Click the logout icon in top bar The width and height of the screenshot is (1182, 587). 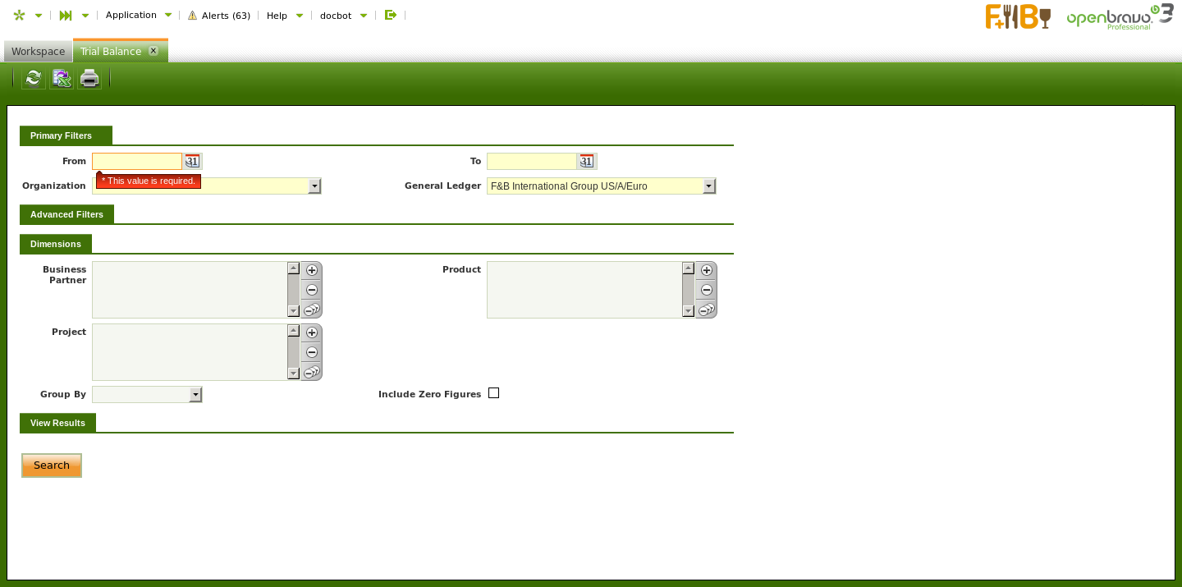[x=391, y=15]
